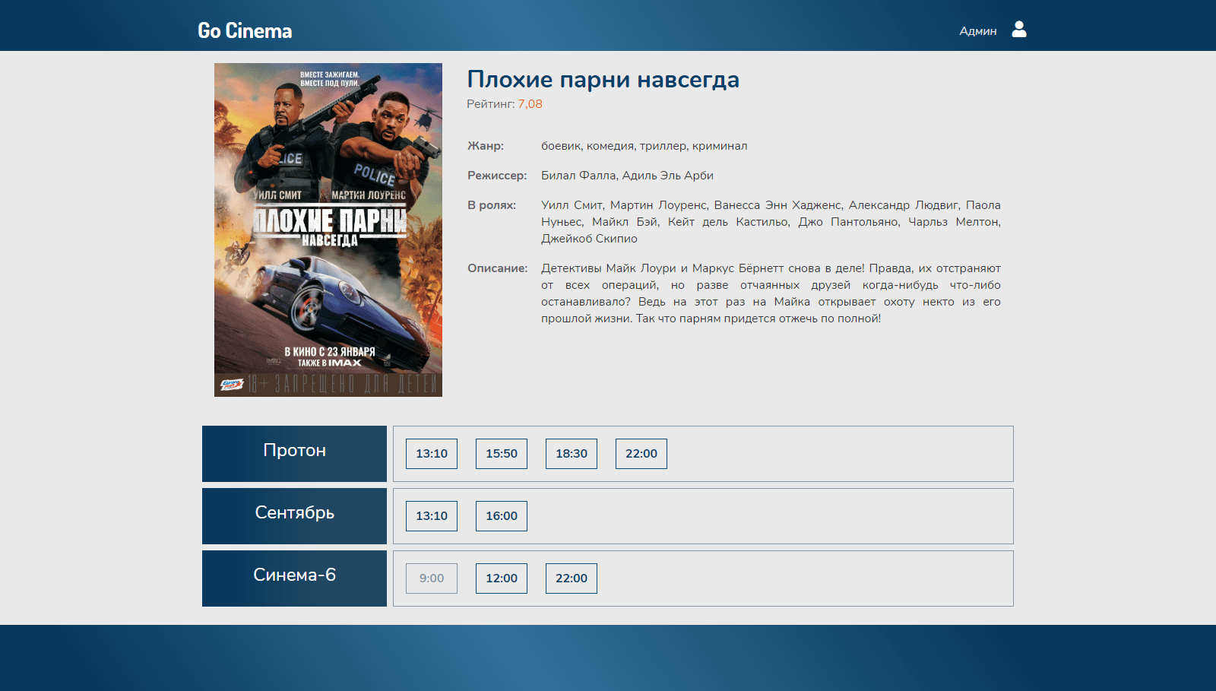
Task: Select the 12:00 session at Синема-6
Action: [x=502, y=578]
